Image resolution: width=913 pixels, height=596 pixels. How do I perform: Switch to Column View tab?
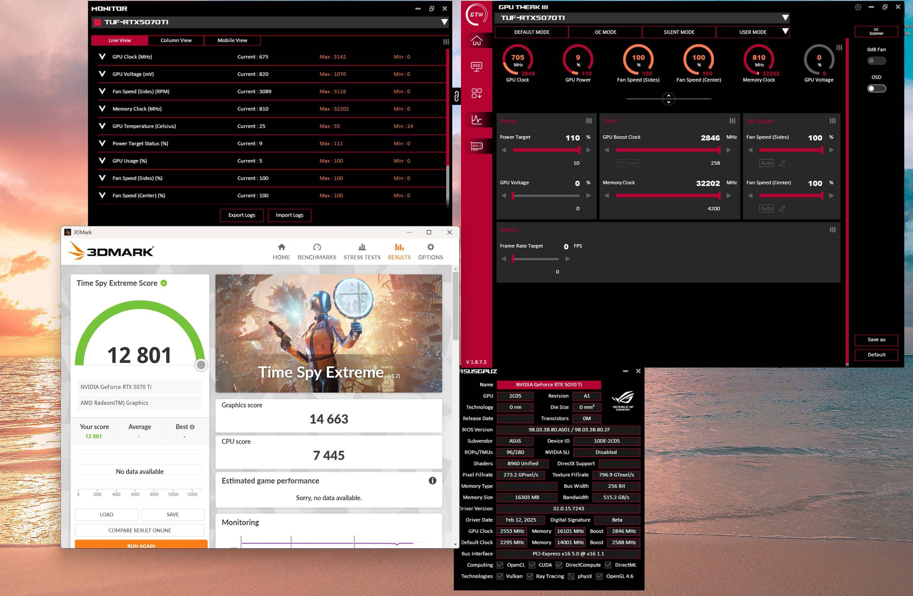tap(176, 40)
